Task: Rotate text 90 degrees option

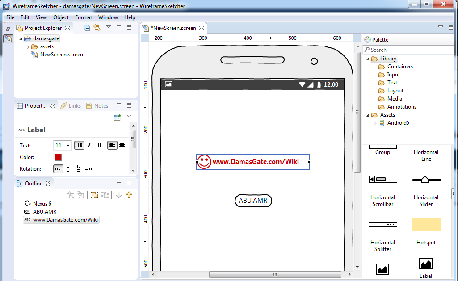Action: 68,168
